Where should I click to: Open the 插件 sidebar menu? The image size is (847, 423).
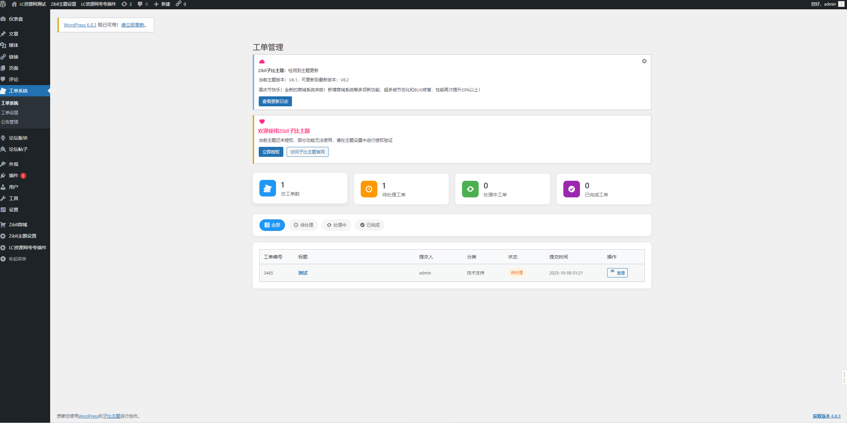(14, 175)
